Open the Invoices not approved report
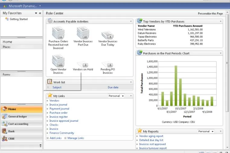 (152, 144)
